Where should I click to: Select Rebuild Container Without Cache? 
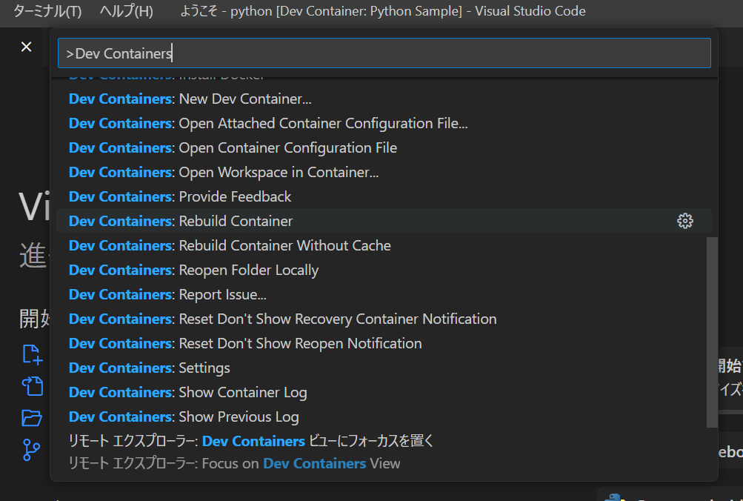pyautogui.click(x=384, y=245)
